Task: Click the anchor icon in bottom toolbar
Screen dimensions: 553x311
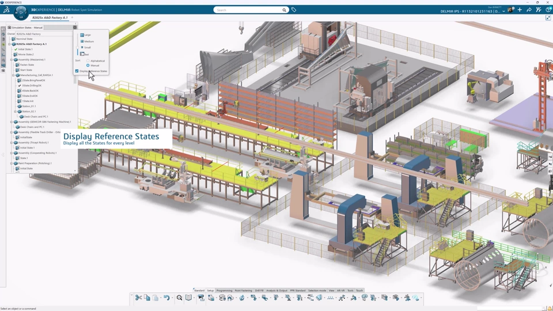Action: (242, 298)
